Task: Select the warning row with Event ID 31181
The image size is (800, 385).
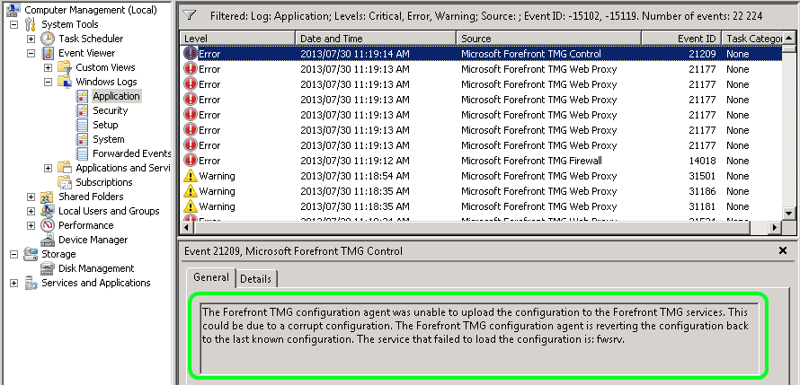Action: tap(481, 206)
